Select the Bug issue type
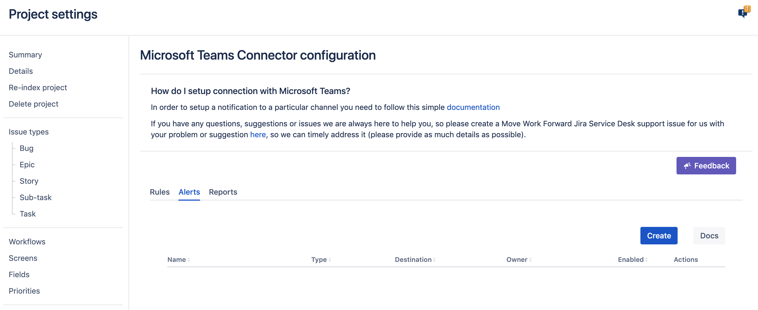This screenshot has height=310, width=758. [x=27, y=148]
